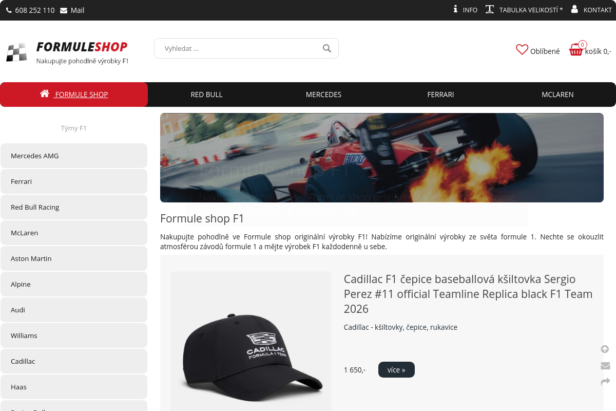Open TABULKA VELIKOSTÍ link
Image resolution: width=616 pixels, height=411 pixels.
tap(531, 10)
